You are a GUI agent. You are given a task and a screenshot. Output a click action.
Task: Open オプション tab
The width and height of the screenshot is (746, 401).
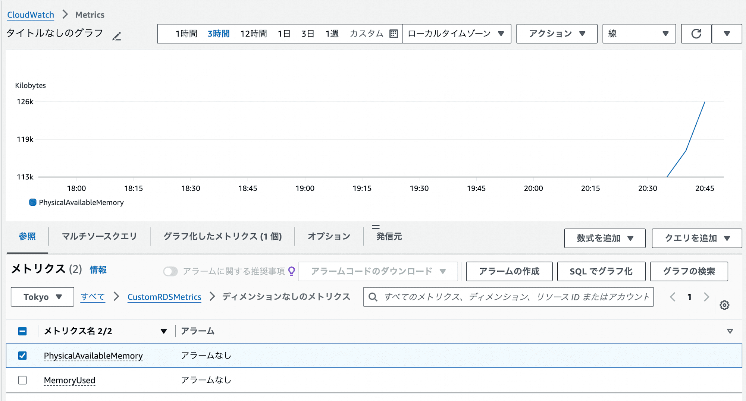pyautogui.click(x=329, y=236)
